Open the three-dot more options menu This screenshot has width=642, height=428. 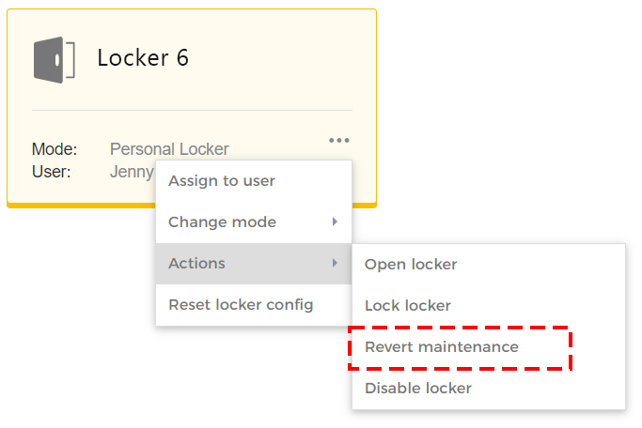(339, 140)
